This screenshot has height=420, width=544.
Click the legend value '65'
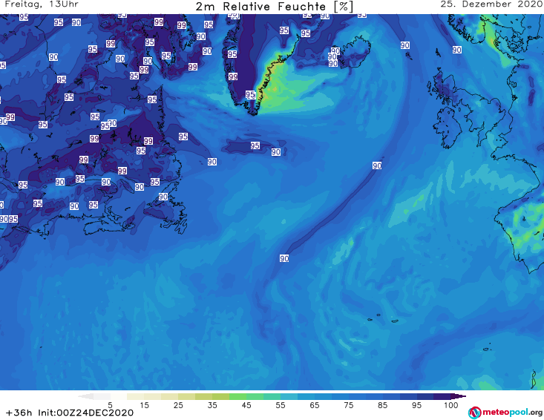click(315, 405)
